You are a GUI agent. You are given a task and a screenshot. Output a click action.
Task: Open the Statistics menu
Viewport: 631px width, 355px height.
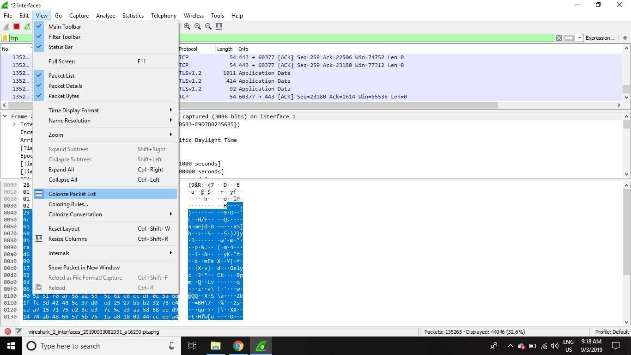(133, 15)
